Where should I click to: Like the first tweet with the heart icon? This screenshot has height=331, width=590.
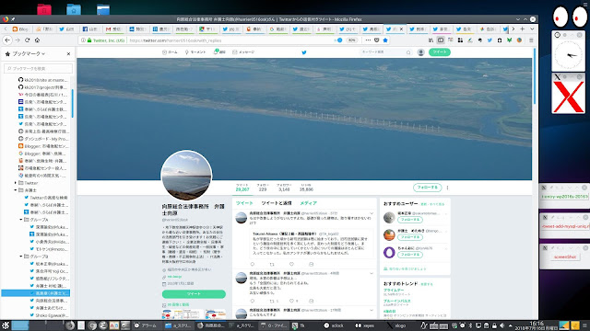(x=291, y=264)
